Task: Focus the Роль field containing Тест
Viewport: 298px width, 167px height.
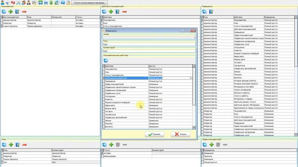Action: pos(149,45)
